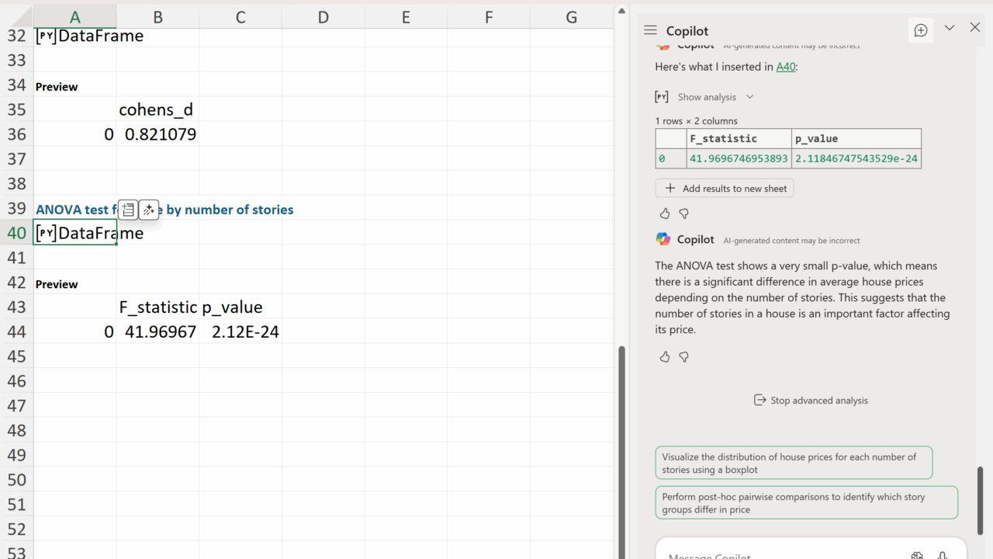This screenshot has height=559, width=993.
Task: Select post-hoc pairwise comparisons suggestion
Action: point(806,503)
